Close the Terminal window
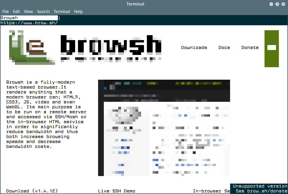Image resolution: width=288 pixels, height=194 pixels. [x=283, y=4]
